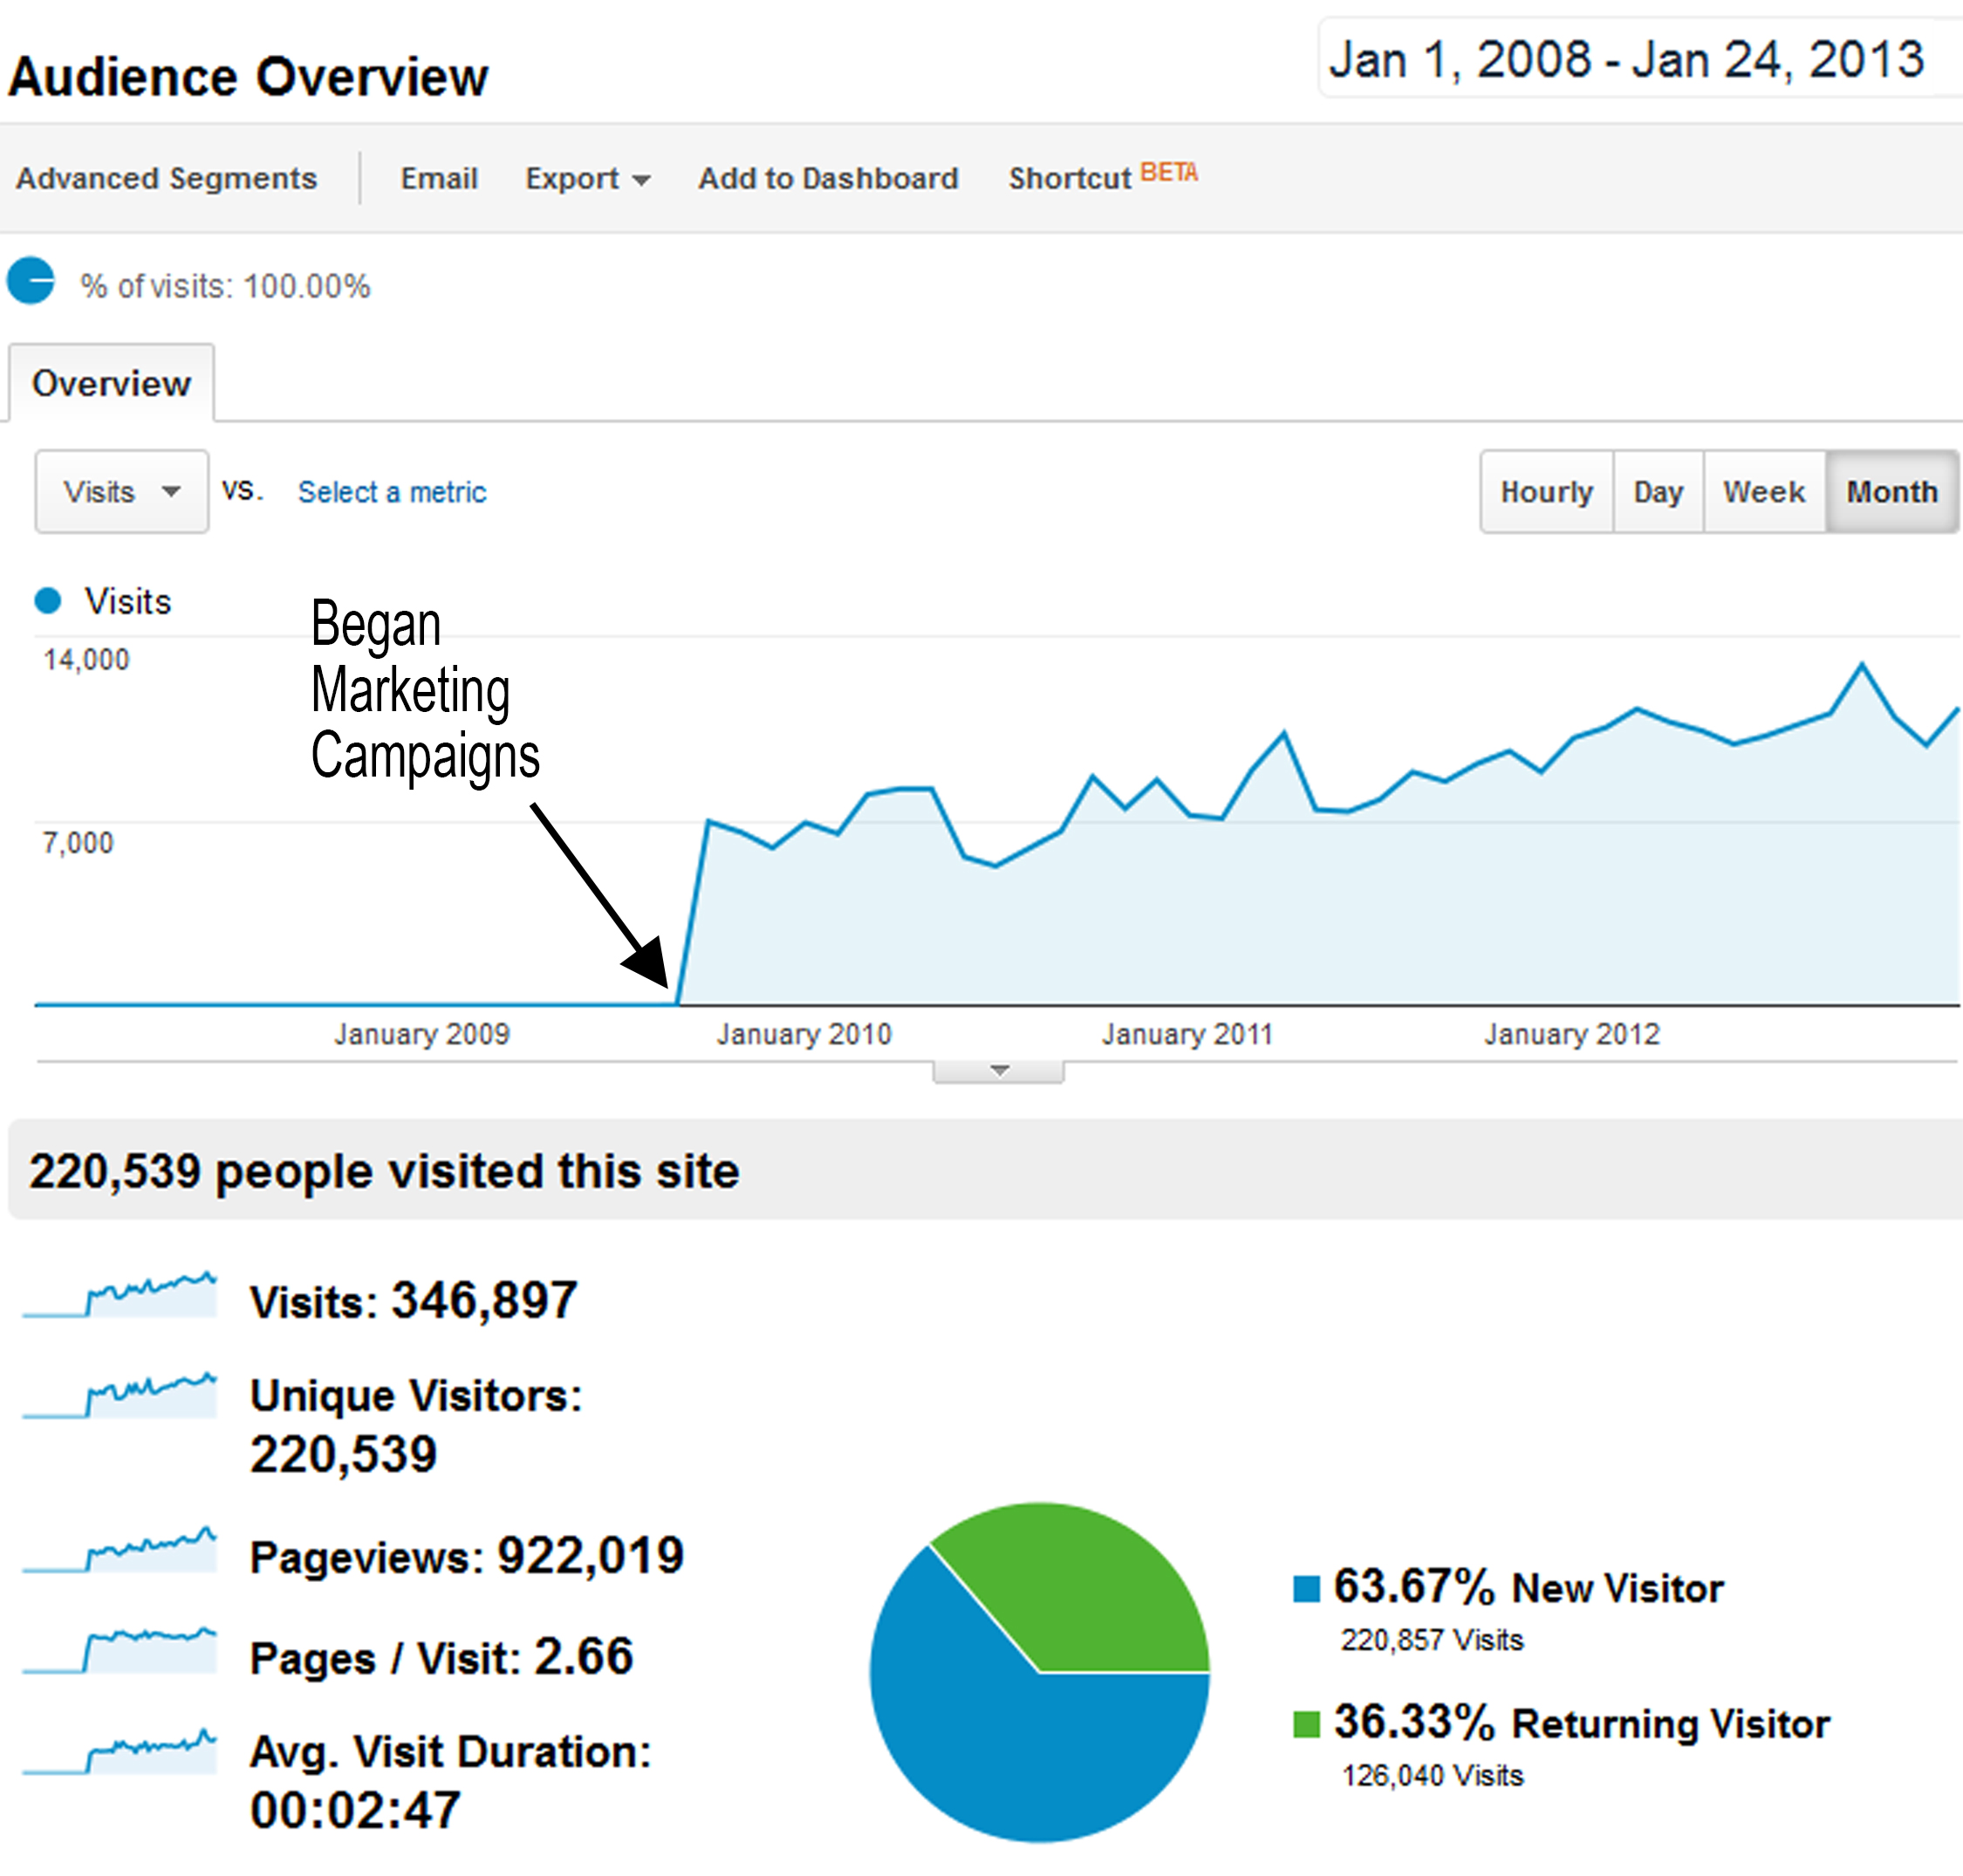The image size is (1963, 1876).
Task: Open the Visits metric dropdown
Action: pos(122,492)
